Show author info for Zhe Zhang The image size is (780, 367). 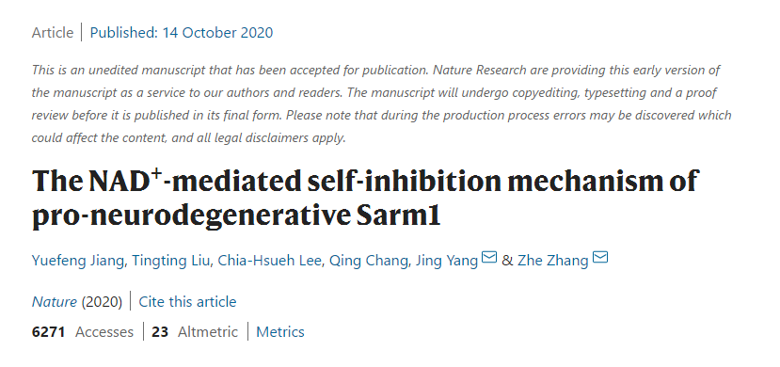coord(552,261)
